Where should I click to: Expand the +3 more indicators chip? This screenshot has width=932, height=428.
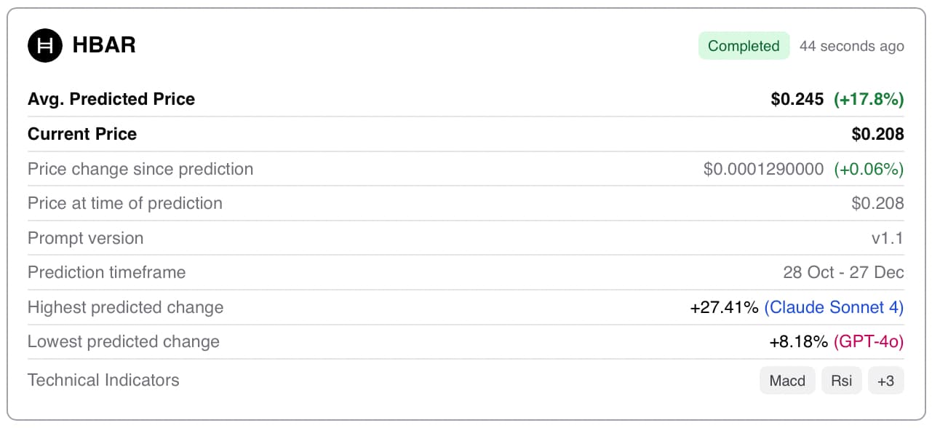[x=885, y=381]
